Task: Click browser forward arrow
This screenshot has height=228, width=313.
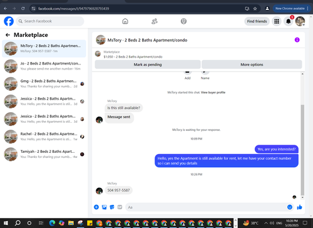Action: pyautogui.click(x=14, y=9)
